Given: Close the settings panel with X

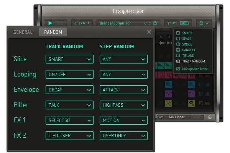Looking at the screenshot, I should 149,32.
